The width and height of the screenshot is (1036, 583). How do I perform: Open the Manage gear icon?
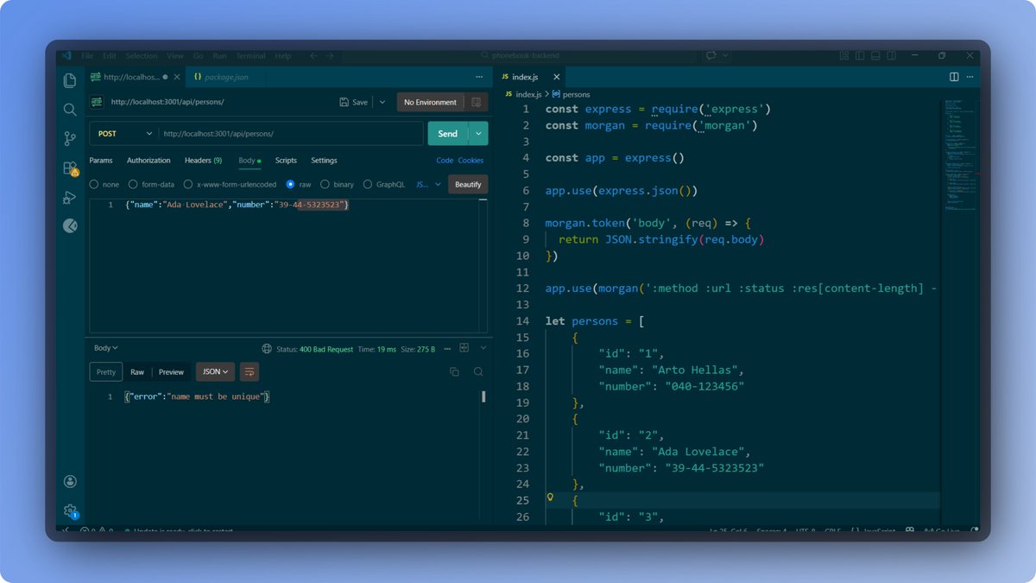[x=70, y=510]
